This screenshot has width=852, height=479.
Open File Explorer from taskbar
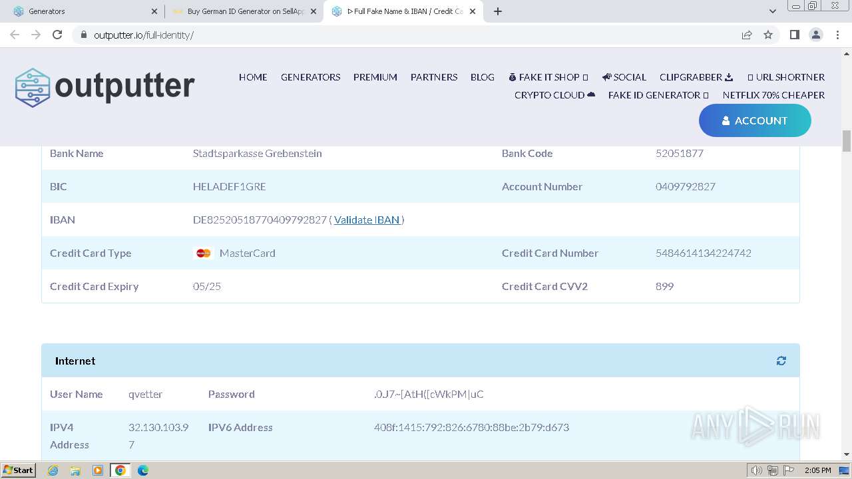[75, 470]
